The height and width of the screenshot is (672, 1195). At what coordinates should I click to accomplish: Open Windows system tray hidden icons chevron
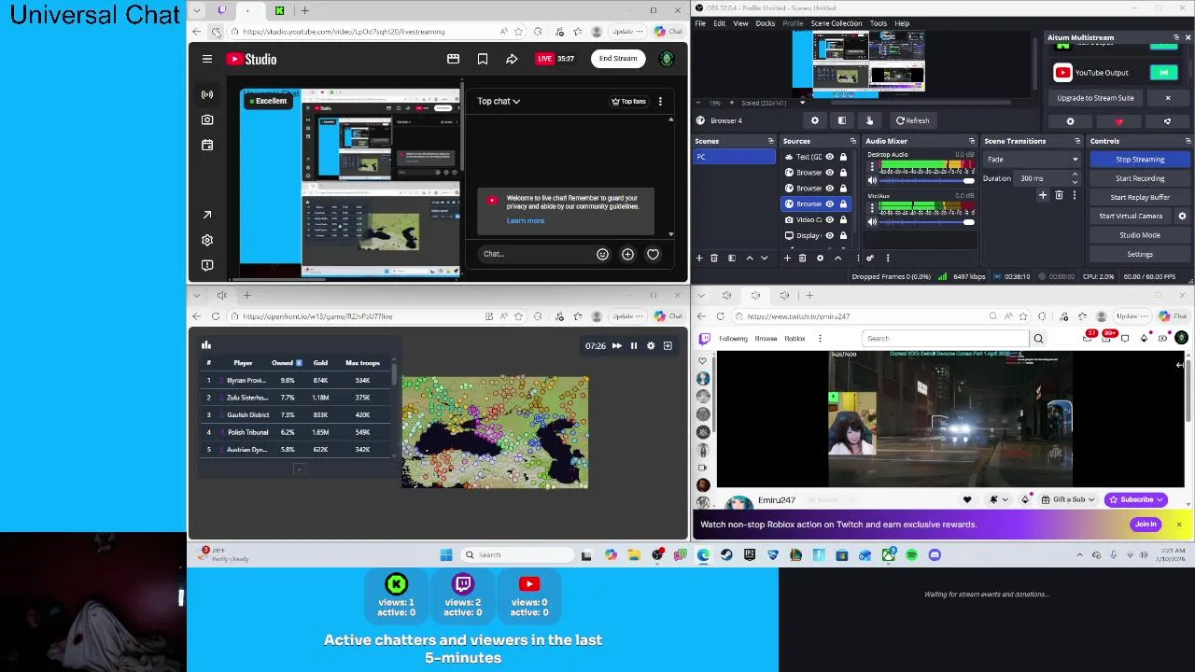pos(1080,555)
